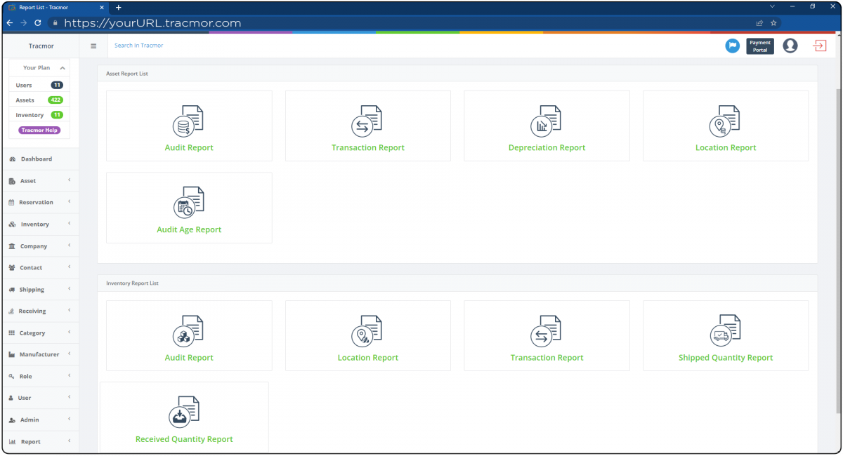Screen dimensions: 843x456
Task: Open the Shipped Quantity Report icon
Action: pos(725,331)
